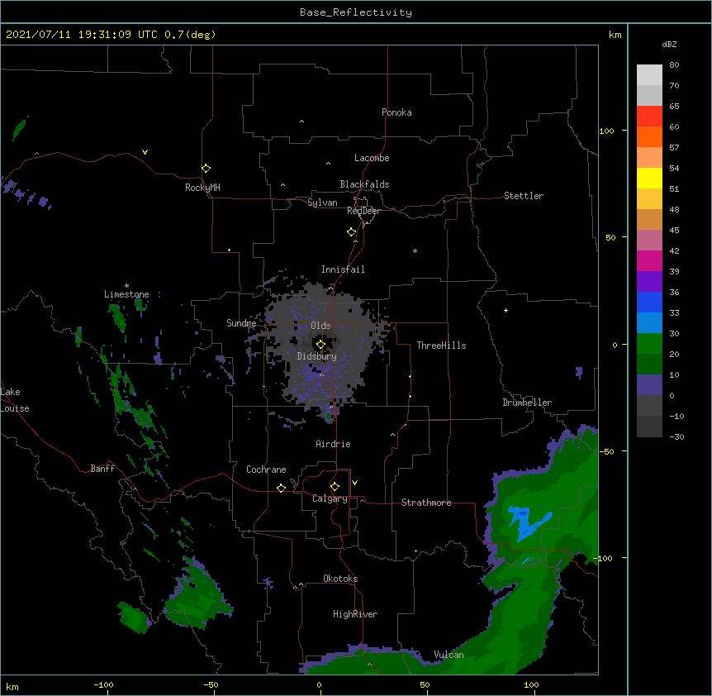Click the timestamp 2021/07/11 19:31:09 UTC
The image size is (712, 696).
pyautogui.click(x=82, y=35)
